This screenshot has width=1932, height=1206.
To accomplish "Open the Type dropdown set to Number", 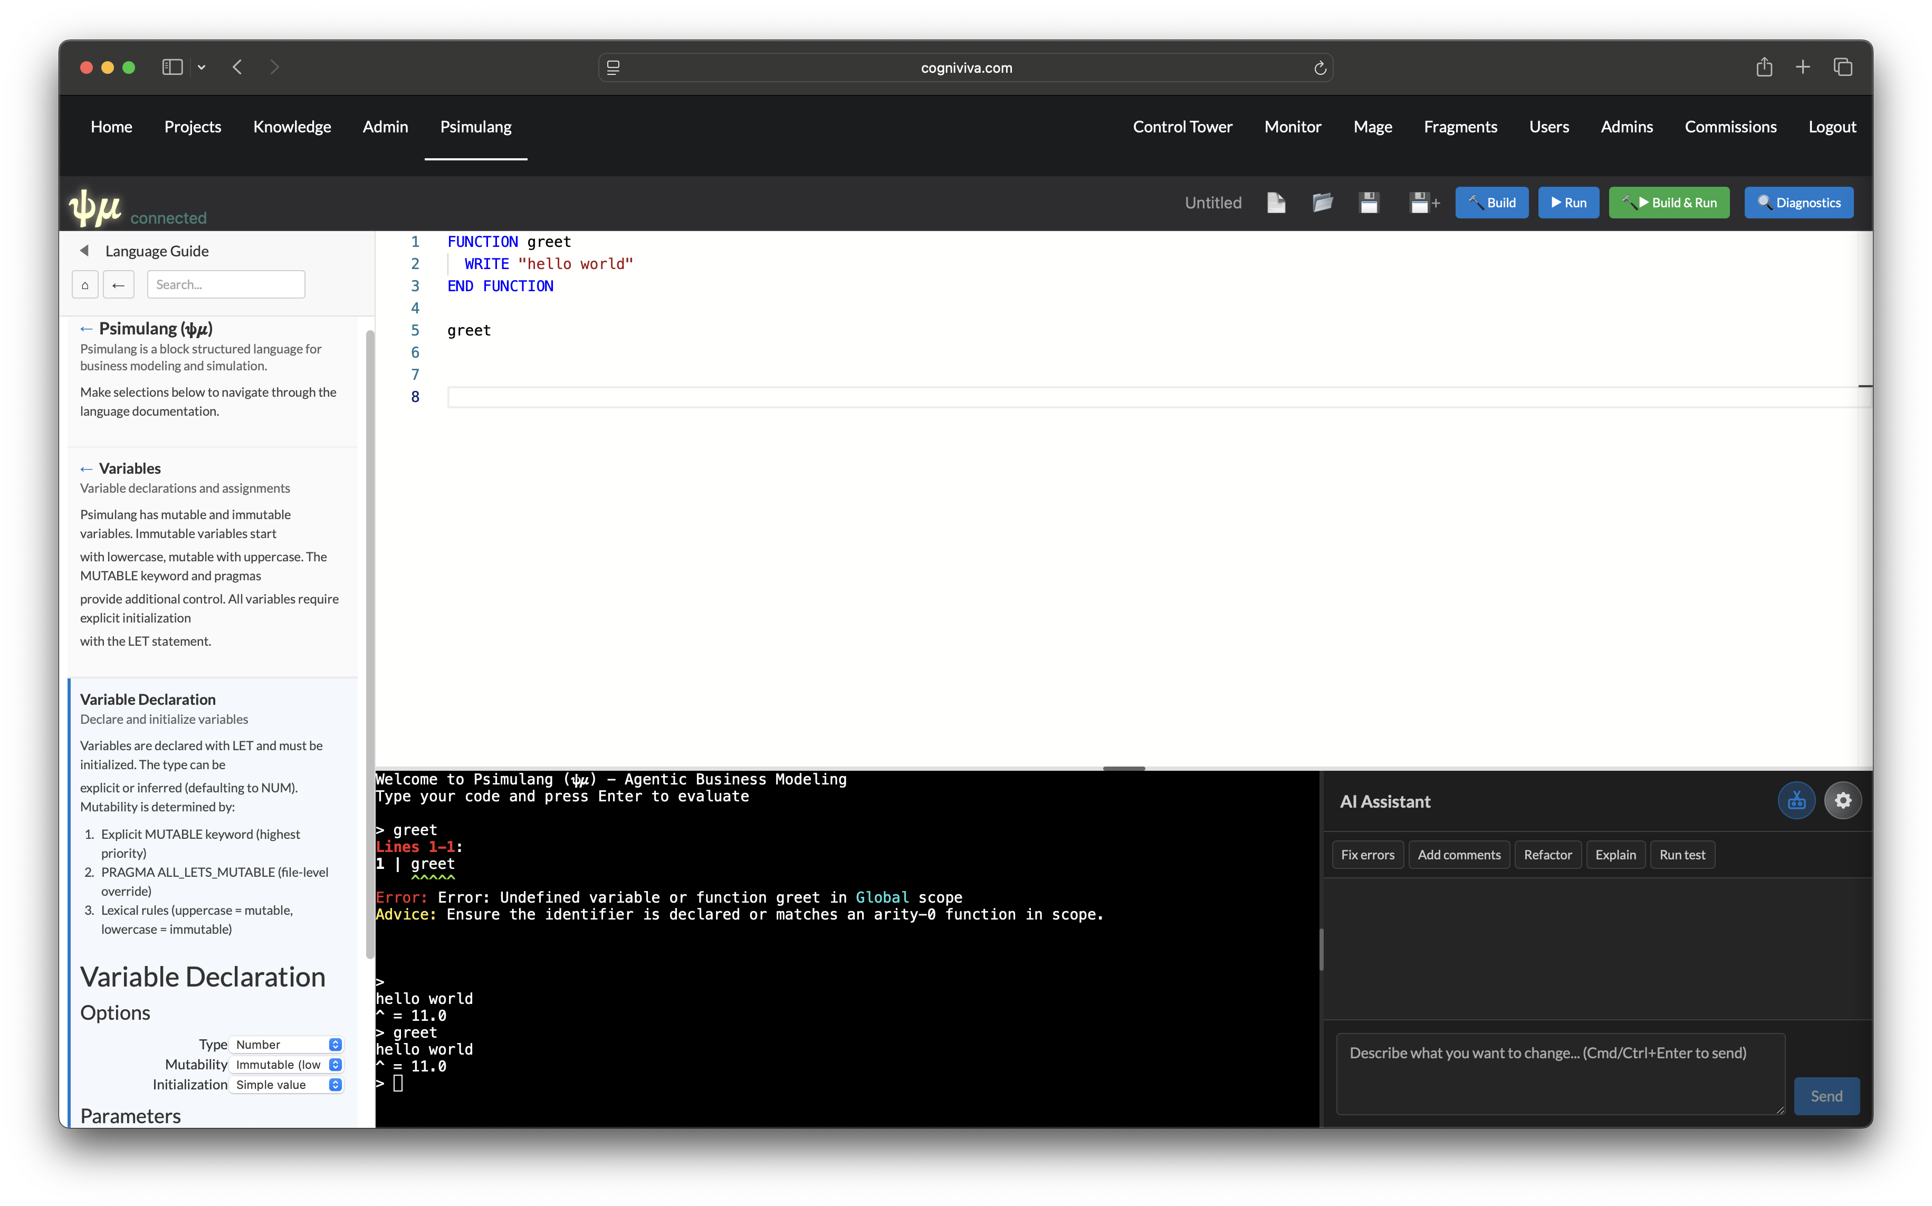I will (x=286, y=1044).
